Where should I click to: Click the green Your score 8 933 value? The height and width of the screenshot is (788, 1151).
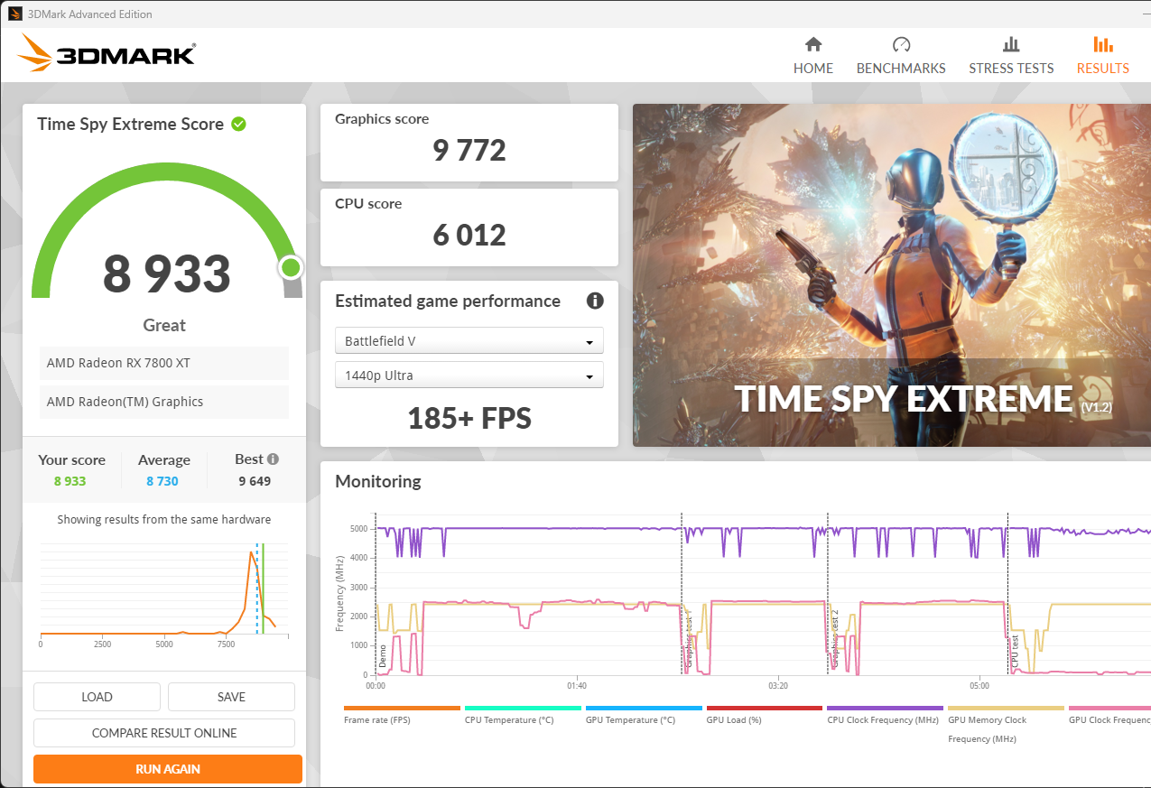tap(70, 481)
